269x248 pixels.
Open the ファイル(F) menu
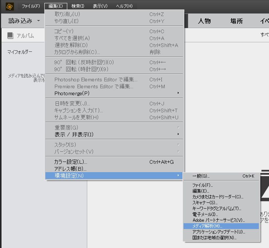click(x=31, y=6)
